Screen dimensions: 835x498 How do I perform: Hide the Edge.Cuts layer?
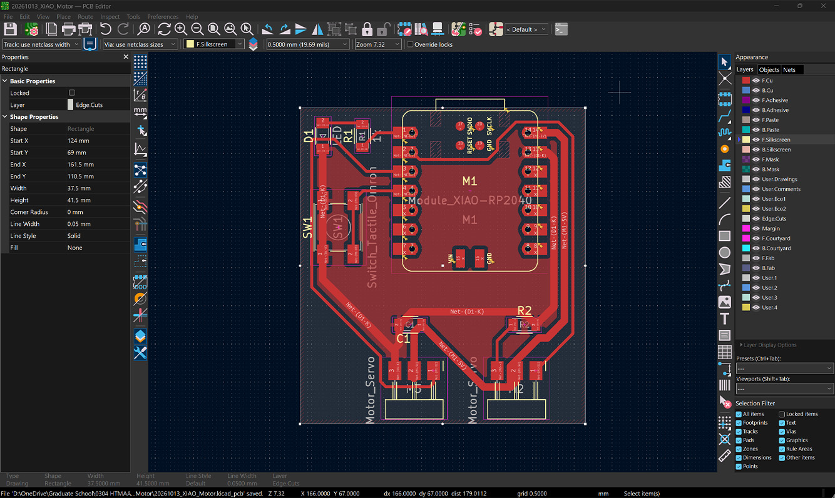(756, 219)
